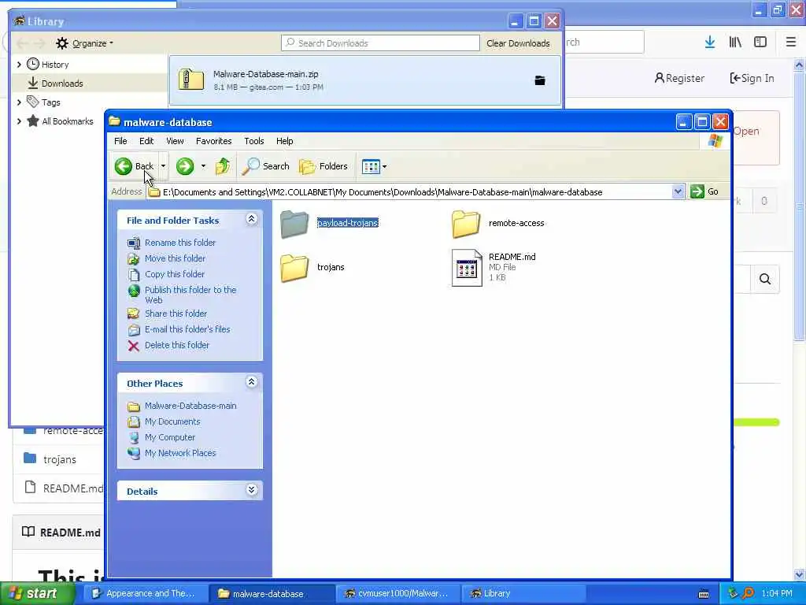Viewport: 806px width, 605px height.
Task: Toggle the Folders pane button
Action: coord(324,166)
